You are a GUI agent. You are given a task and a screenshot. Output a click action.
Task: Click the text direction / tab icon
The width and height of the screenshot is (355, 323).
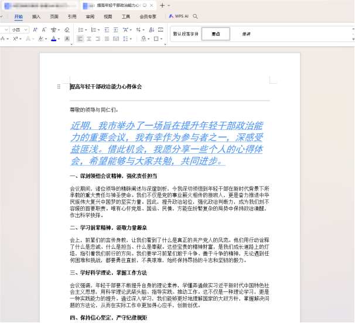[x=138, y=30]
